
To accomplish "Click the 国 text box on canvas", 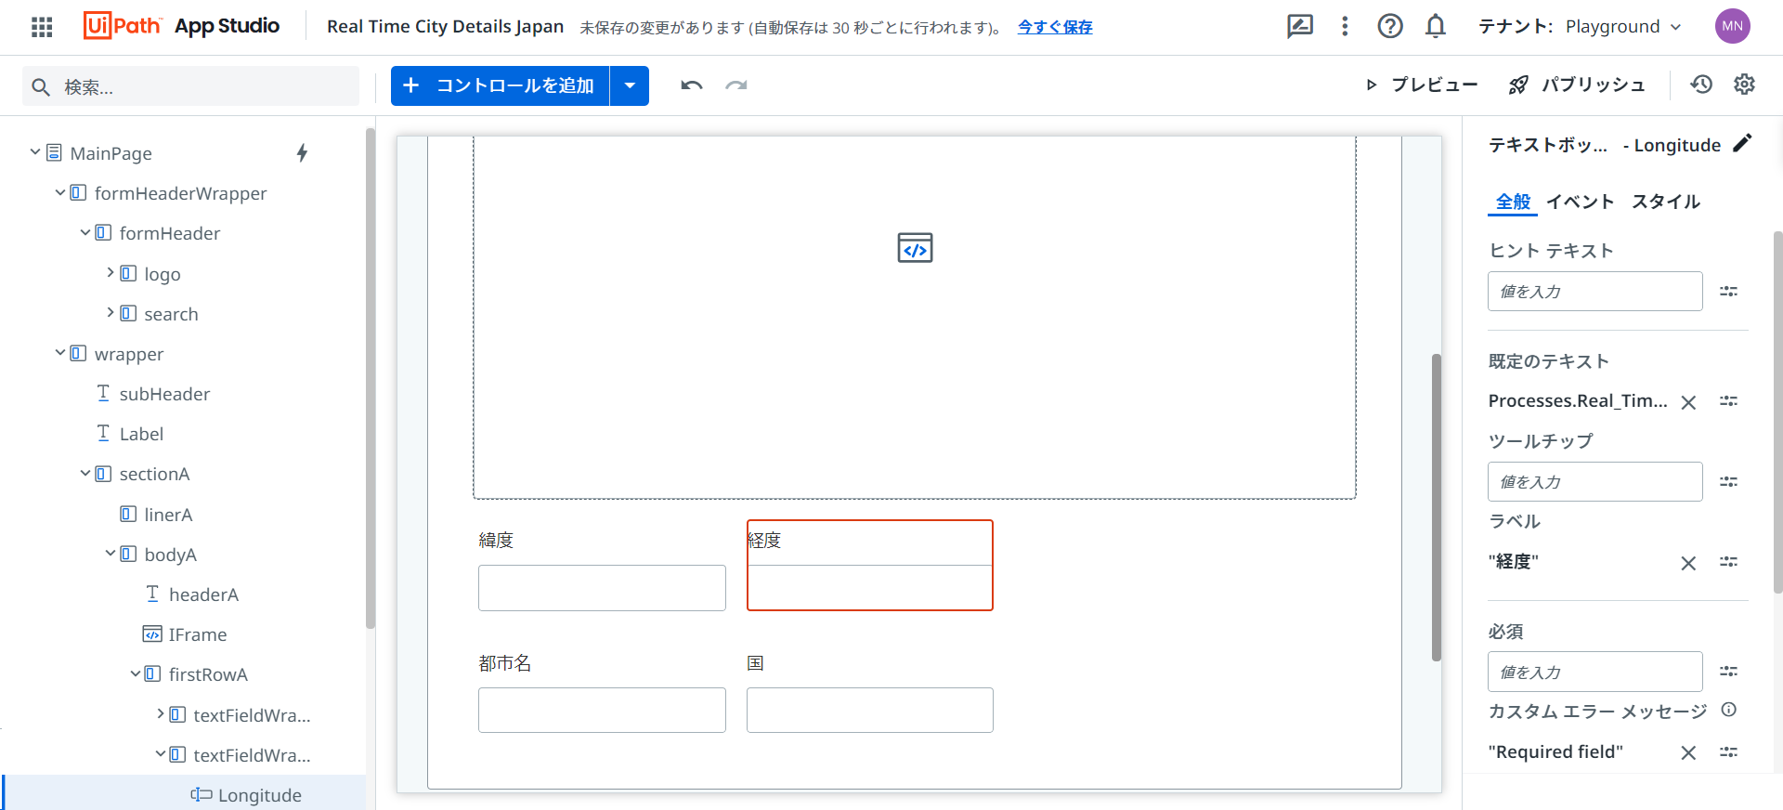I will 870,711.
